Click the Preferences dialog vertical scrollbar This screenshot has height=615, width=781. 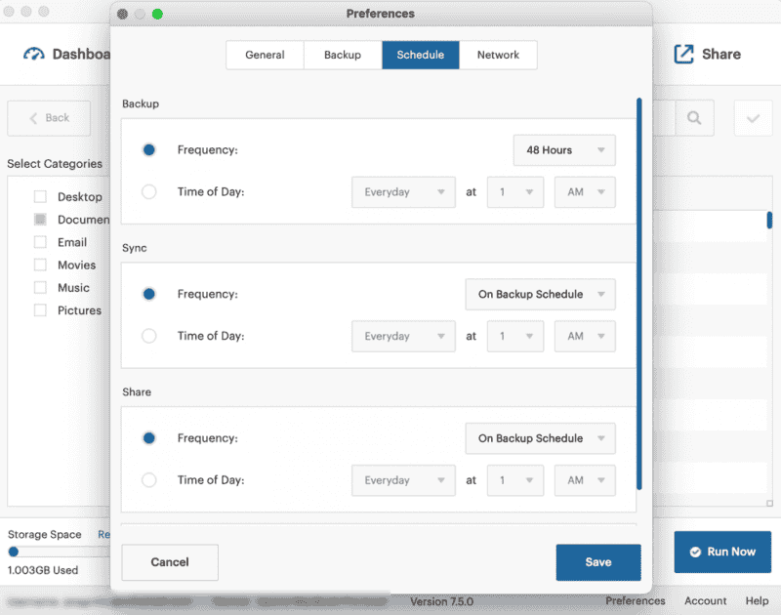[x=639, y=293]
